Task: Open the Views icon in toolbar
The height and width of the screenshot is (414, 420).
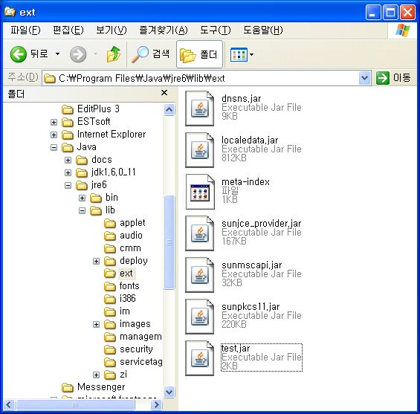Action: (x=239, y=54)
